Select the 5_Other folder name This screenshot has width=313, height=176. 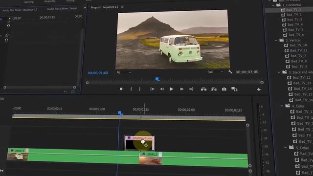pyautogui.click(x=302, y=148)
